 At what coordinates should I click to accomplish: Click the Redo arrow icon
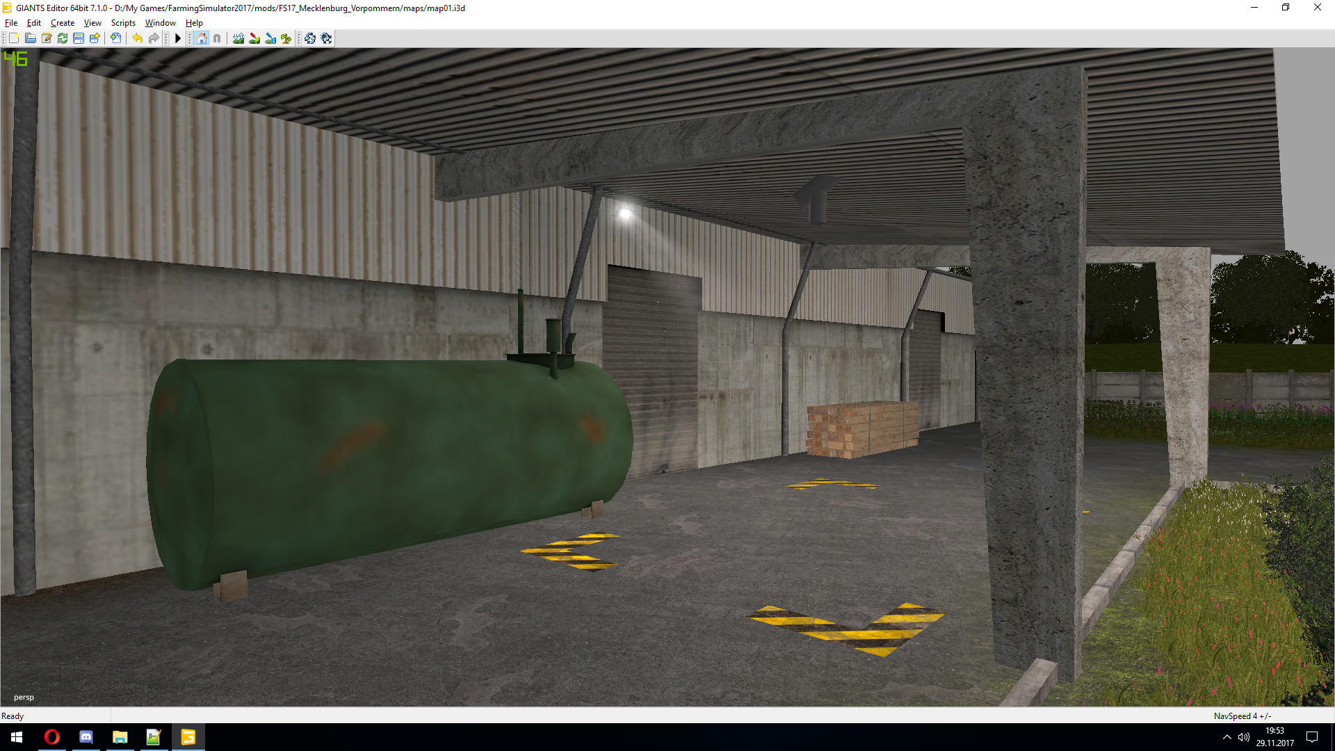[x=154, y=38]
